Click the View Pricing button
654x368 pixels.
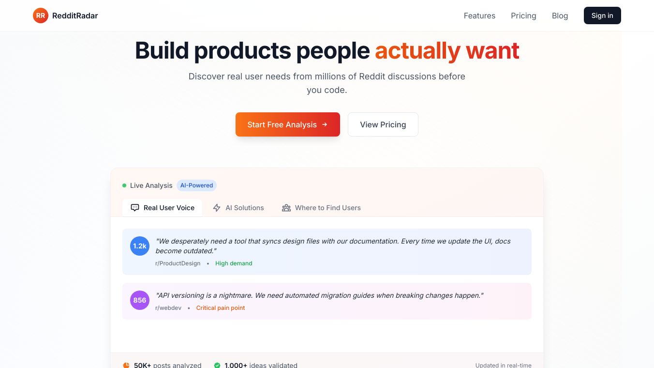point(383,124)
